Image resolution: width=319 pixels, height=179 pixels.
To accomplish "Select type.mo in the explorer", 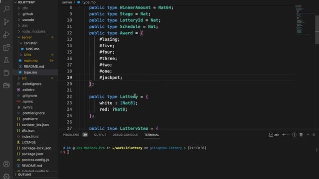I will pos(30,72).
